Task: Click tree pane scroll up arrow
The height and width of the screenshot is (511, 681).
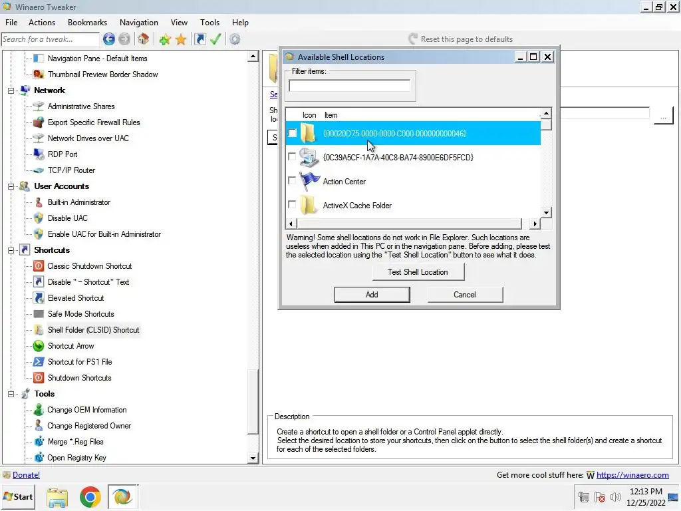Action: (253, 57)
